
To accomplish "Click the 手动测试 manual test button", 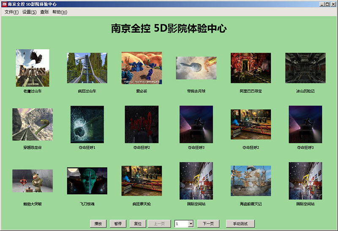I will 240,224.
